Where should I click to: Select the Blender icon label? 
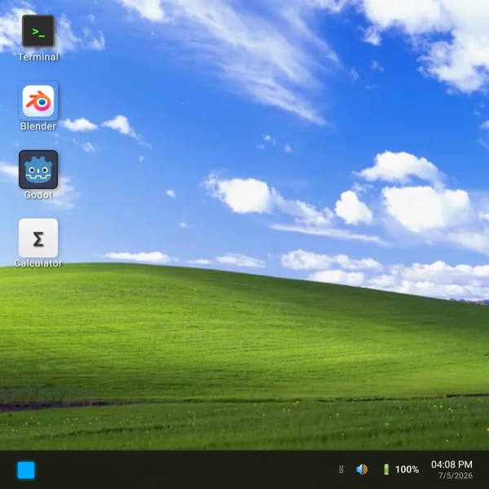[38, 126]
